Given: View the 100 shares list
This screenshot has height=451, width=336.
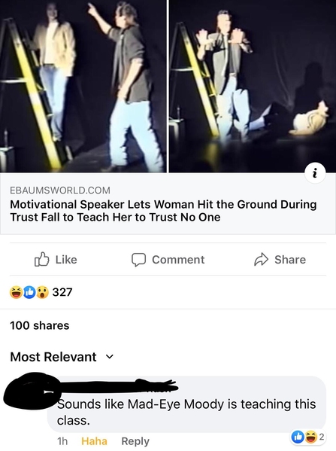Looking at the screenshot, I should point(40,325).
